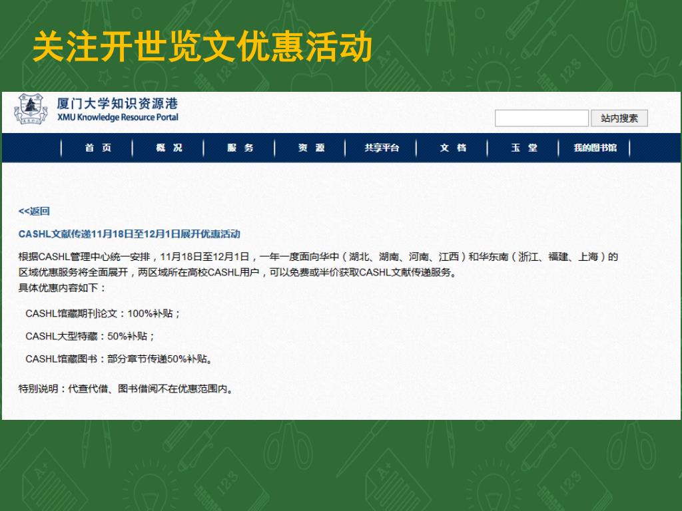Click the 厦门大学知识资源港 site title
Image resolution: width=682 pixels, height=511 pixels.
[x=117, y=103]
